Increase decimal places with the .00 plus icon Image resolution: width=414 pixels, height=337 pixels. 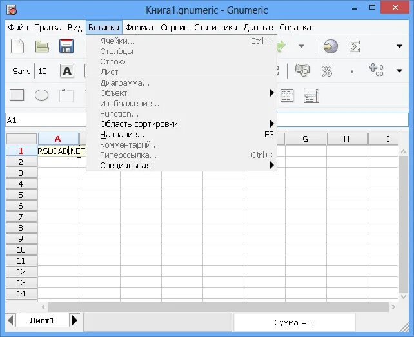[x=376, y=70]
